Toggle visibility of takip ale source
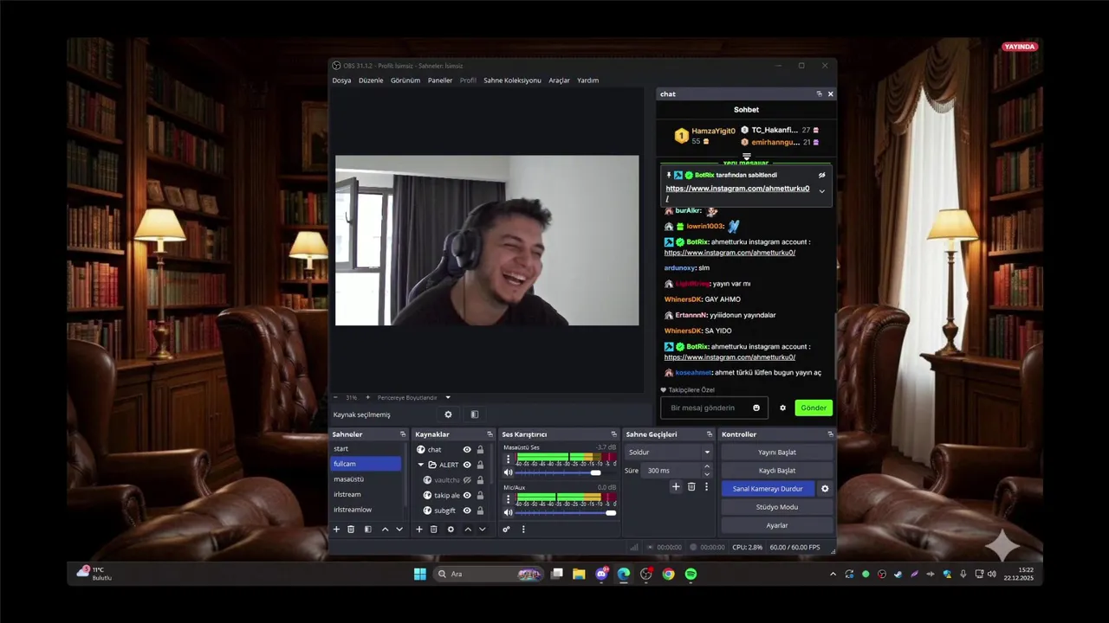 [x=467, y=495]
